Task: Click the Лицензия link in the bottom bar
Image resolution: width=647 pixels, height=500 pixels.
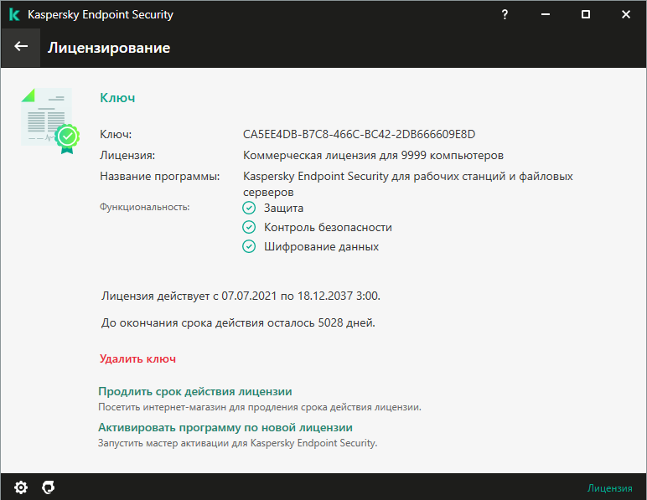Action: pyautogui.click(x=610, y=488)
